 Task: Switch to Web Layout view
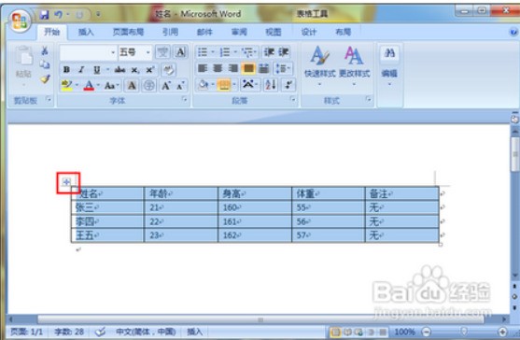click(358, 332)
